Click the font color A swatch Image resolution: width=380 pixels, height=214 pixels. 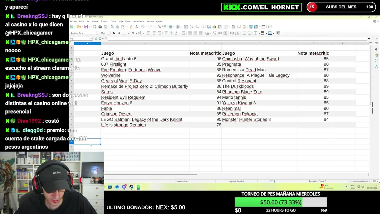(133, 33)
